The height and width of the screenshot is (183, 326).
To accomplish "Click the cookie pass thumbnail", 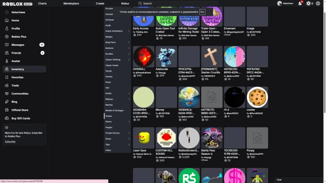I will [257, 97].
